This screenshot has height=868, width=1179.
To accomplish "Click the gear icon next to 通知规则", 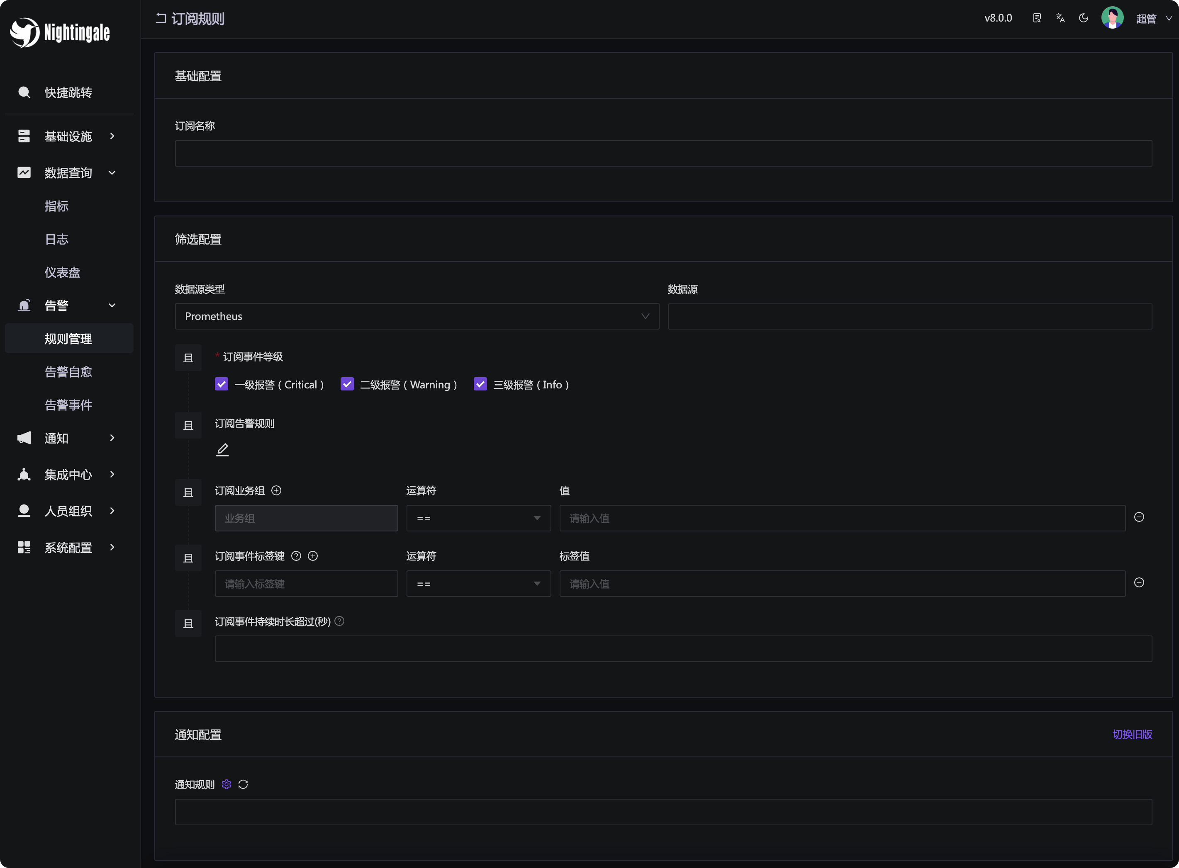I will click(227, 784).
